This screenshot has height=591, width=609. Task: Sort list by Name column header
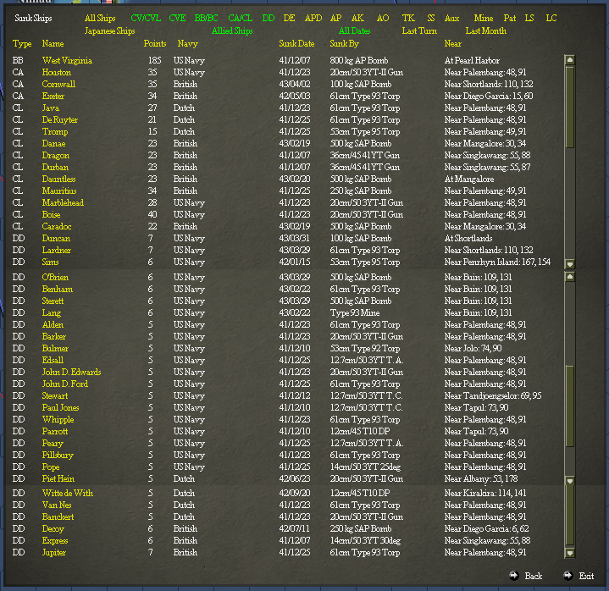click(x=53, y=44)
